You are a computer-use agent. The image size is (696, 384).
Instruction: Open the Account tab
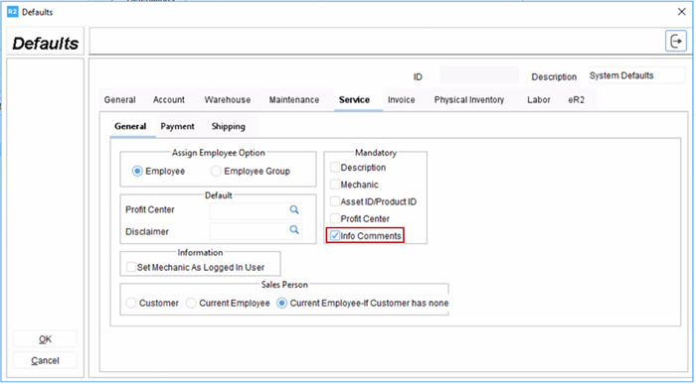pos(169,100)
